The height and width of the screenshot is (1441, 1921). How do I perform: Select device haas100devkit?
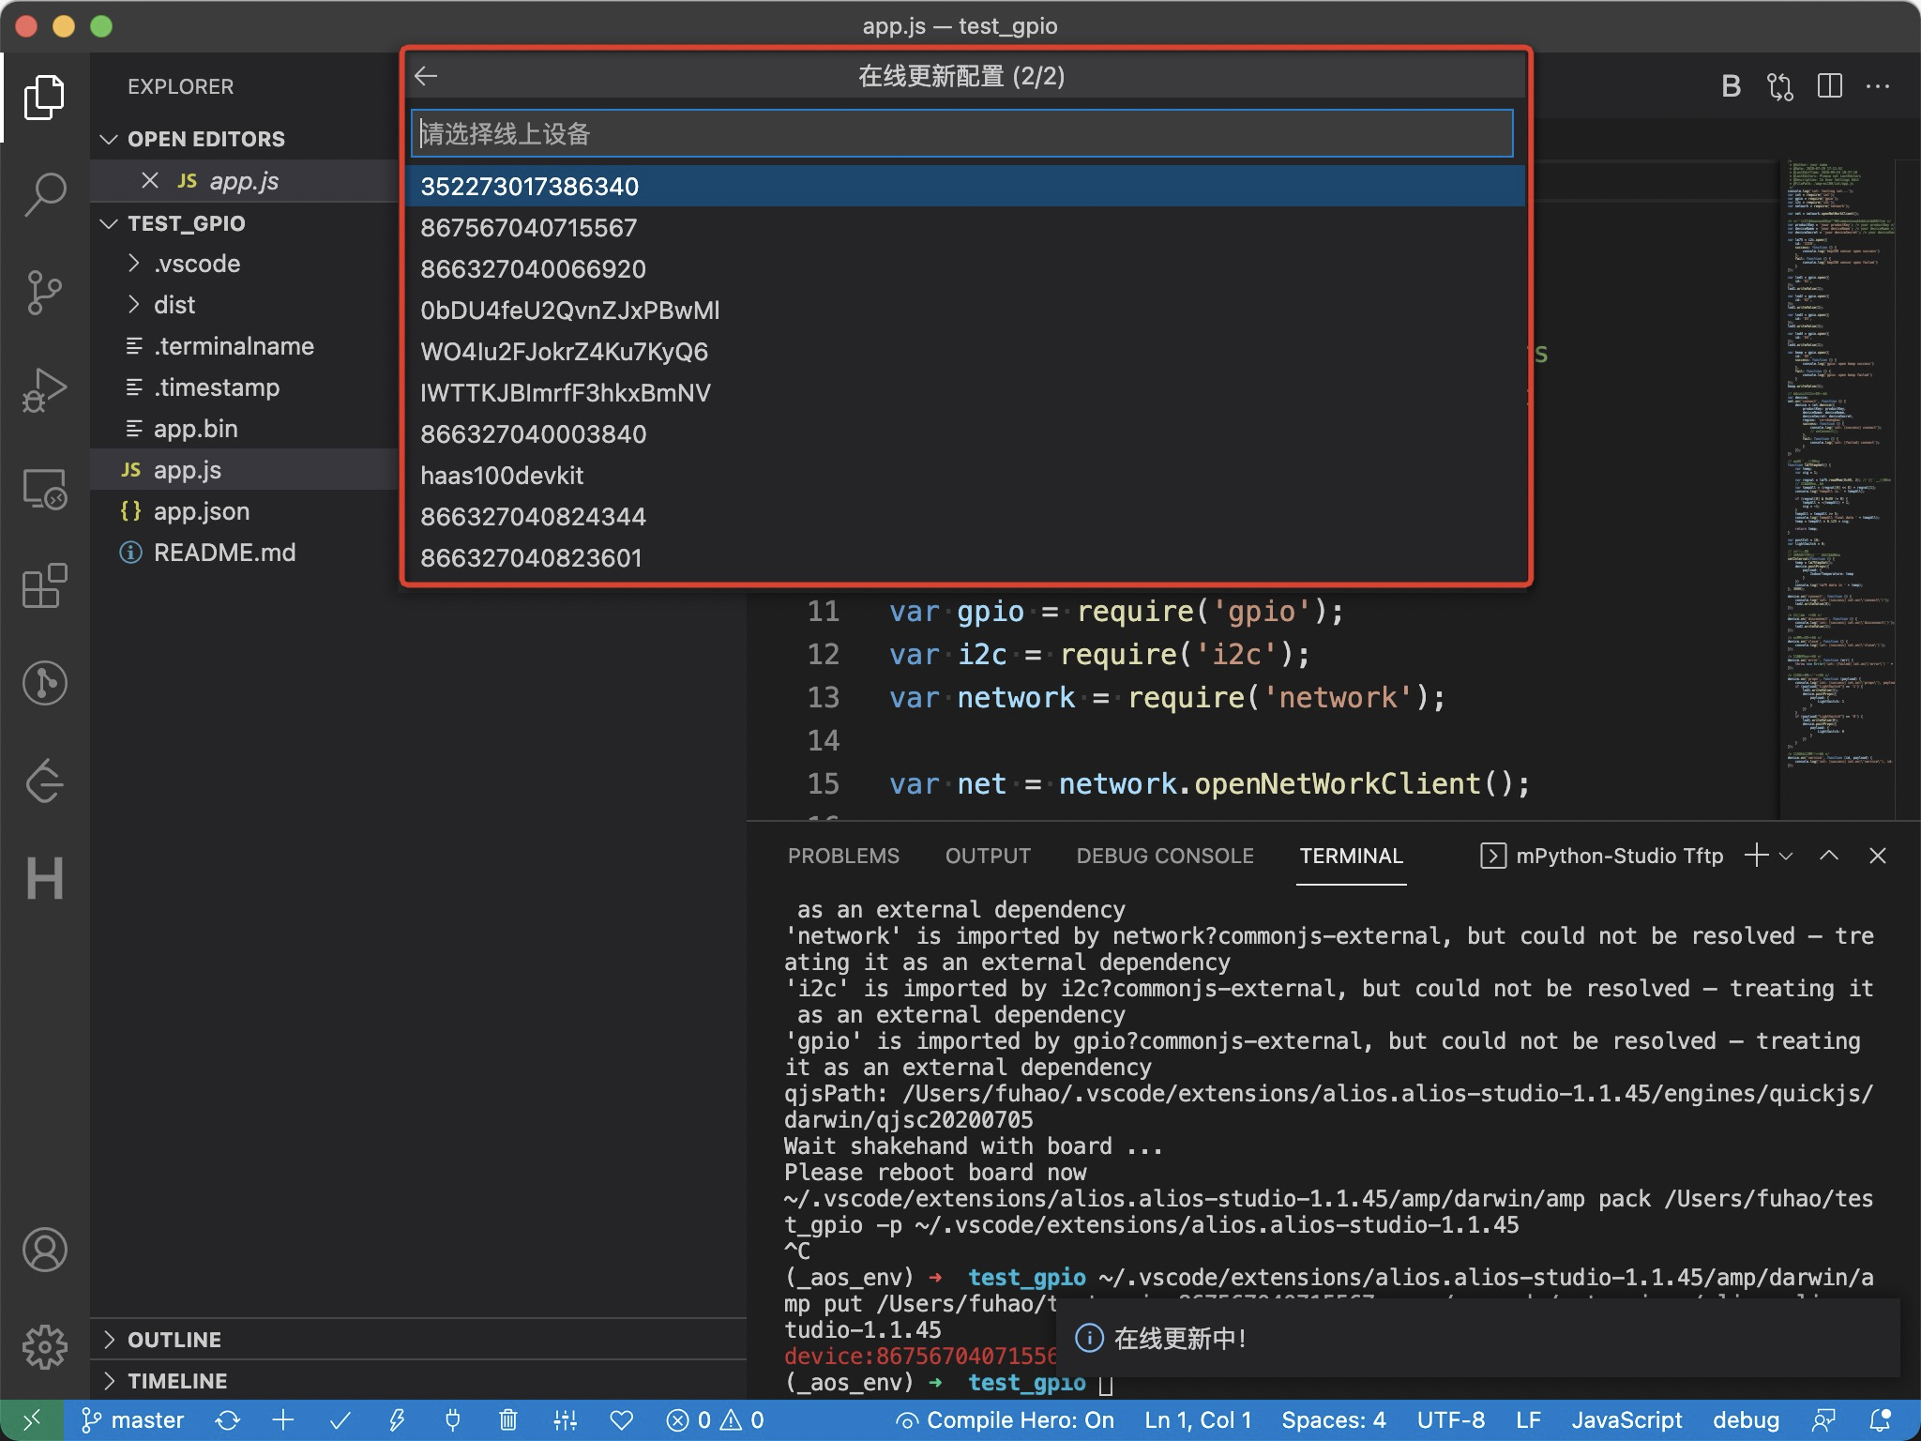(x=966, y=475)
